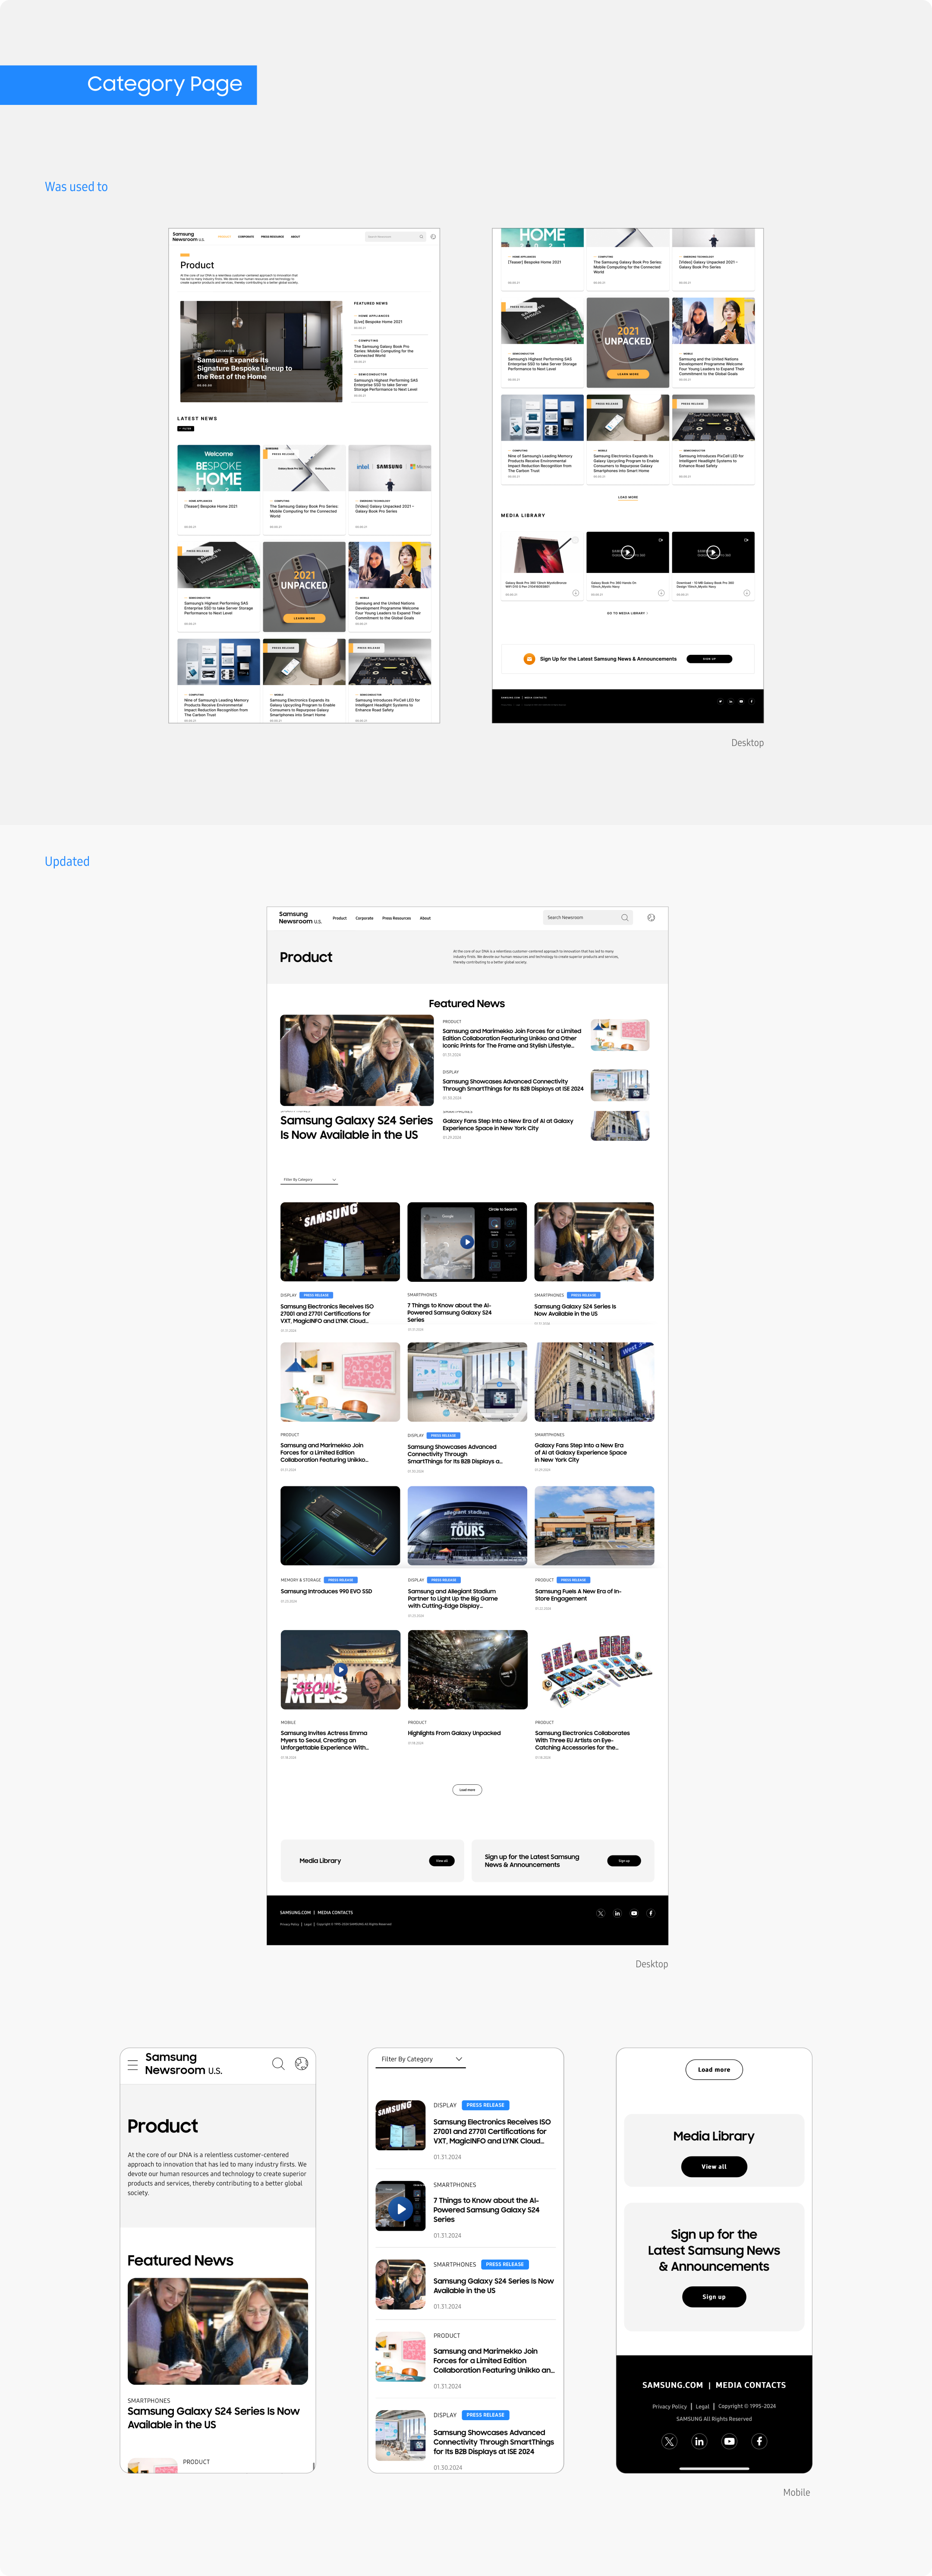
Task: Click the mobile Load more button
Action: click(x=714, y=2069)
